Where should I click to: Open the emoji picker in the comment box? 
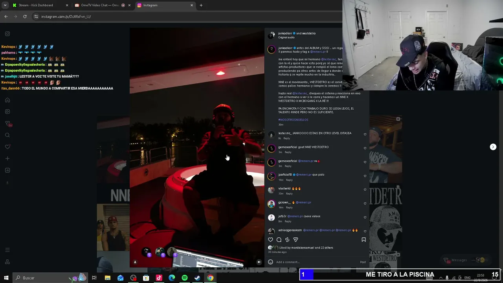pyautogui.click(x=270, y=262)
